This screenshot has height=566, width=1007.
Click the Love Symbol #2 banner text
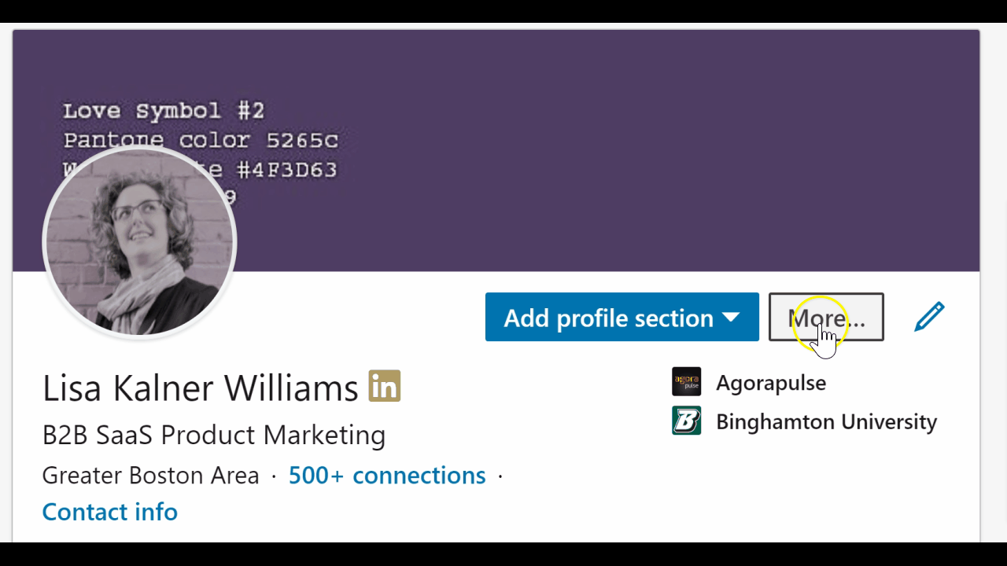(x=164, y=111)
